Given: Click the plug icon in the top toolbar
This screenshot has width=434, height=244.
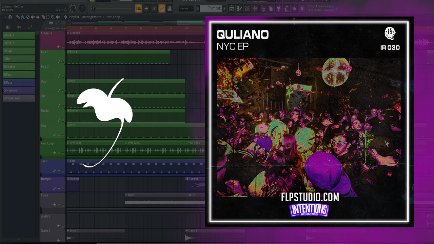Looking at the screenshot, I should (279, 8).
